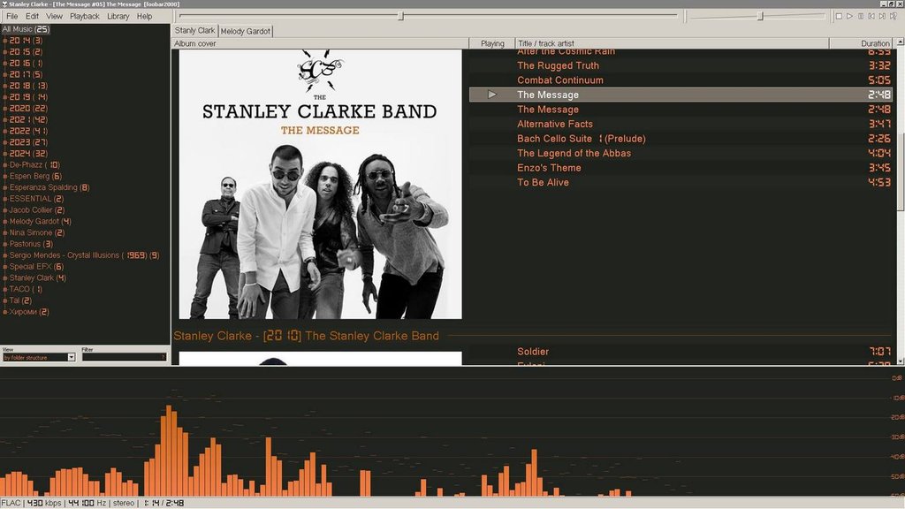Viewport: 905px width, 509px height.
Task: Select the To Be Alive track
Action: tap(681, 182)
